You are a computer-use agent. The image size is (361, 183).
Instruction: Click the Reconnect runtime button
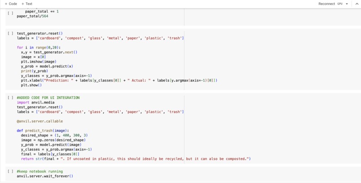[x=327, y=4]
